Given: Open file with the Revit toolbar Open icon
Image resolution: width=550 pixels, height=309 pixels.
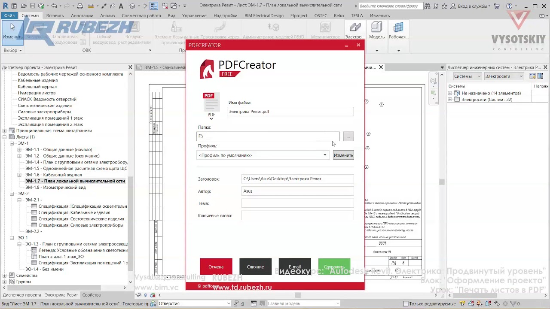Looking at the screenshot, I should tap(24, 6).
